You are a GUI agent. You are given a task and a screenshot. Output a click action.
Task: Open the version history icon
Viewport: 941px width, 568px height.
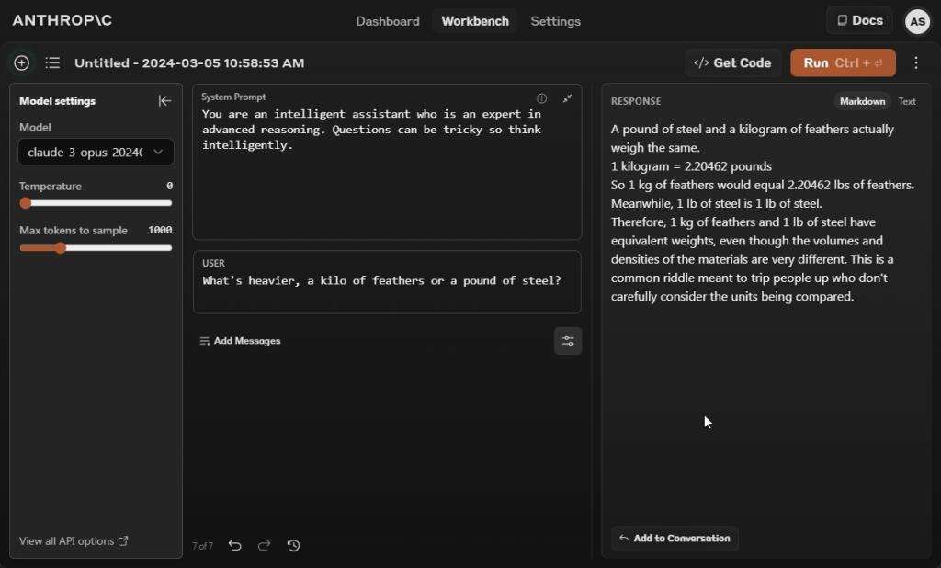[293, 545]
